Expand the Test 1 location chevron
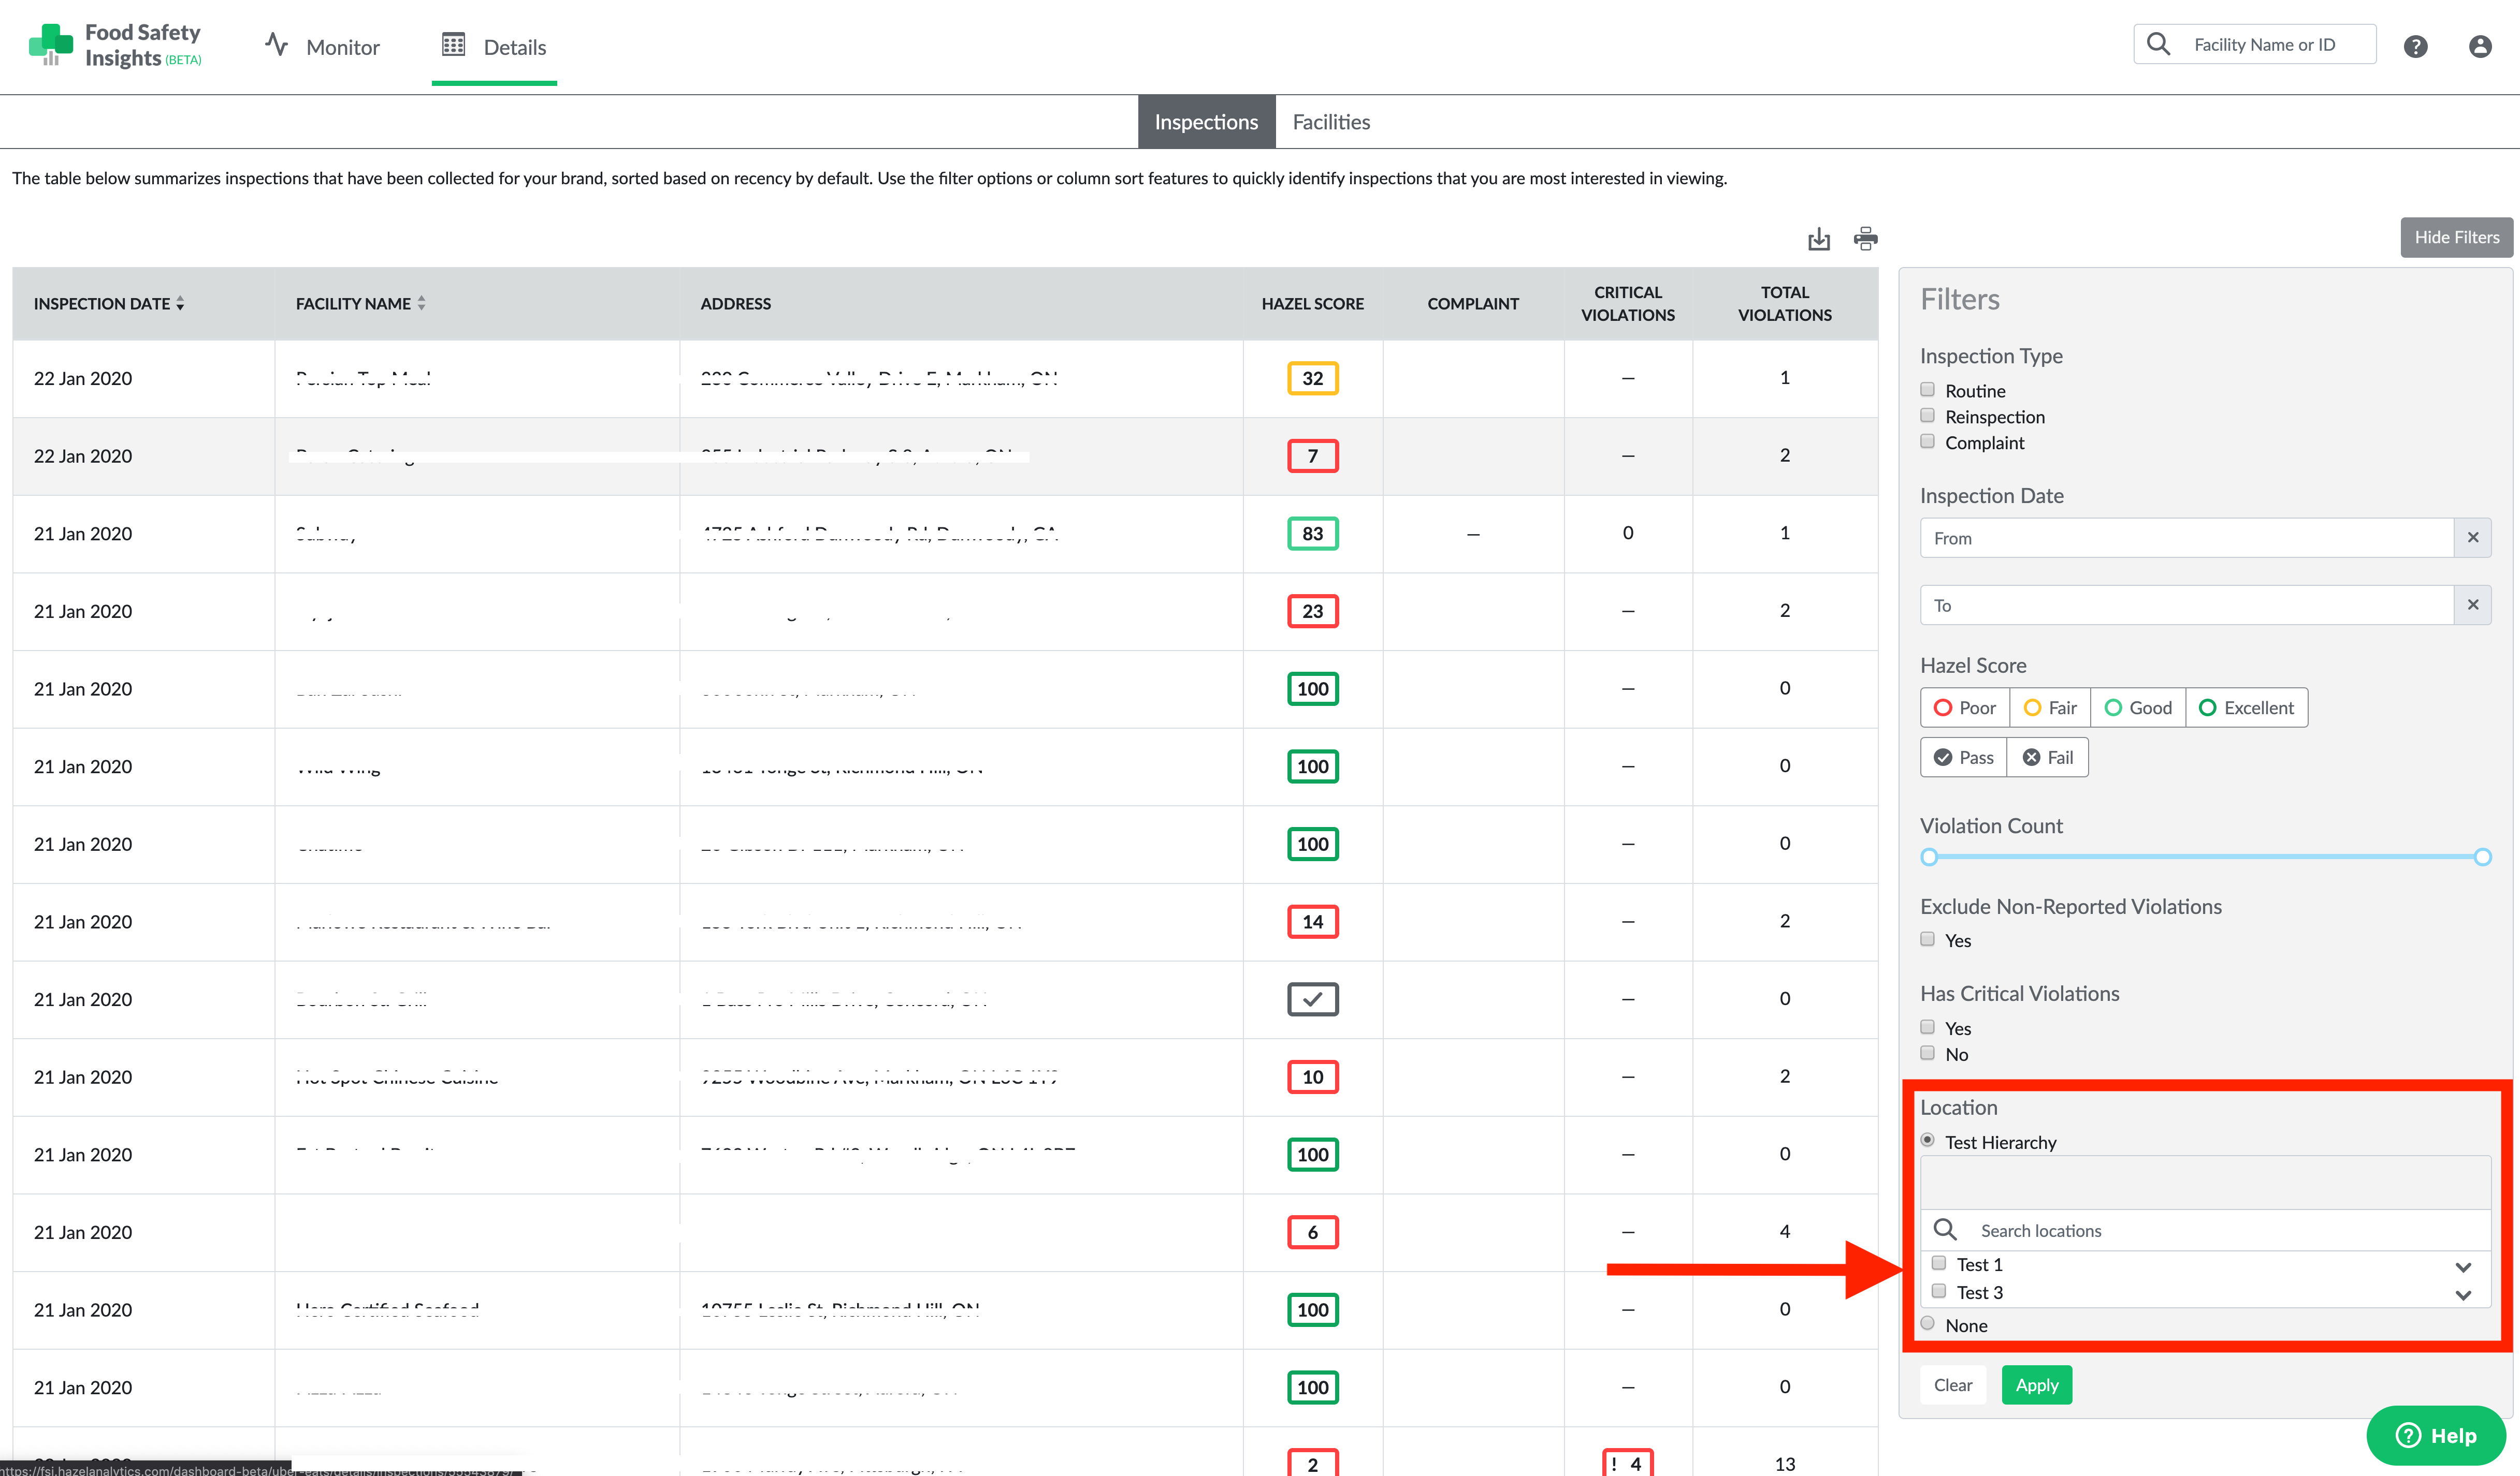The width and height of the screenshot is (2520, 1476). (2463, 1266)
